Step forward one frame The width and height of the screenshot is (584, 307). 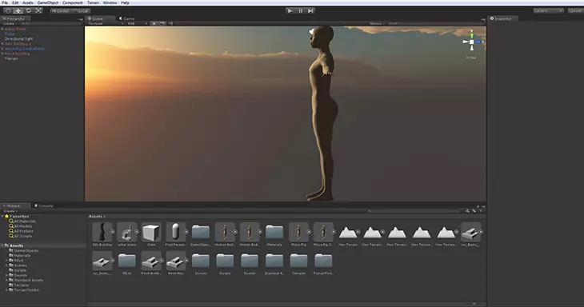(x=310, y=10)
